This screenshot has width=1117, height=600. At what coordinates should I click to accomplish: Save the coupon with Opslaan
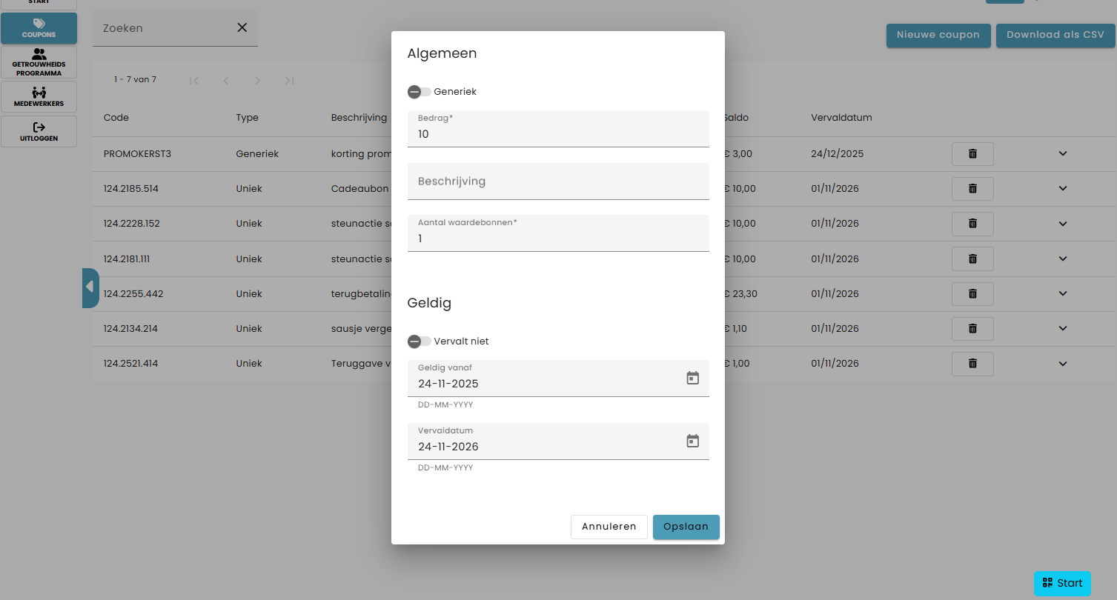pyautogui.click(x=686, y=527)
